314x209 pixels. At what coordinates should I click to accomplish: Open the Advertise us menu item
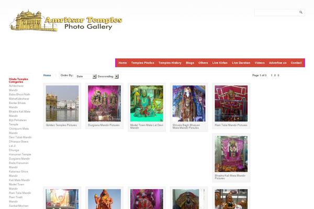click(x=277, y=63)
